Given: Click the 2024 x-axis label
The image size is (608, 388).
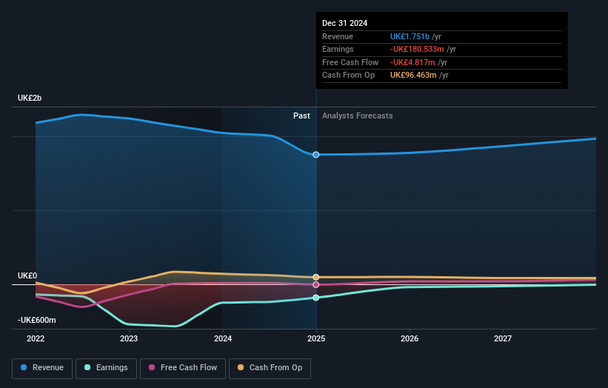Looking at the screenshot, I should tap(223, 338).
